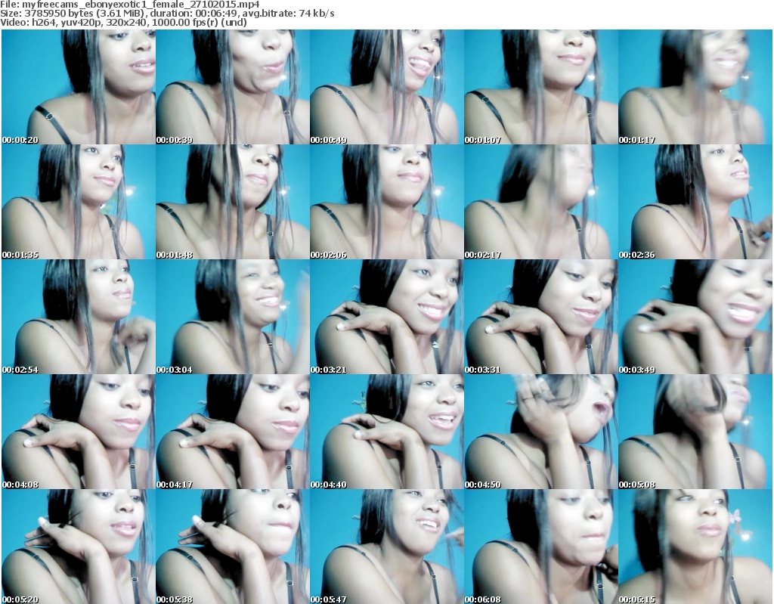This screenshot has width=774, height=604.
Task: Select the thumbnail timestamped 00:02:36
Action: (695, 202)
